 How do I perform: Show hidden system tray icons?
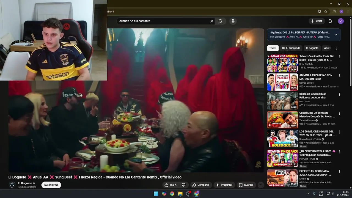(x=308, y=194)
